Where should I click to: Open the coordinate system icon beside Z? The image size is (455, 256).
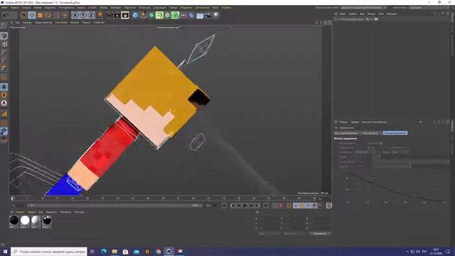click(100, 15)
